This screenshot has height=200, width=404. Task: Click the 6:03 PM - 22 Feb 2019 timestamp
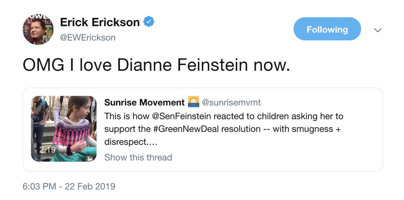69,186
